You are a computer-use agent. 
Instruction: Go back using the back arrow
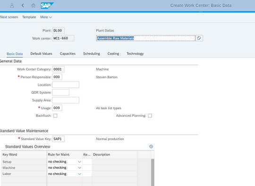tap(23, 6)
